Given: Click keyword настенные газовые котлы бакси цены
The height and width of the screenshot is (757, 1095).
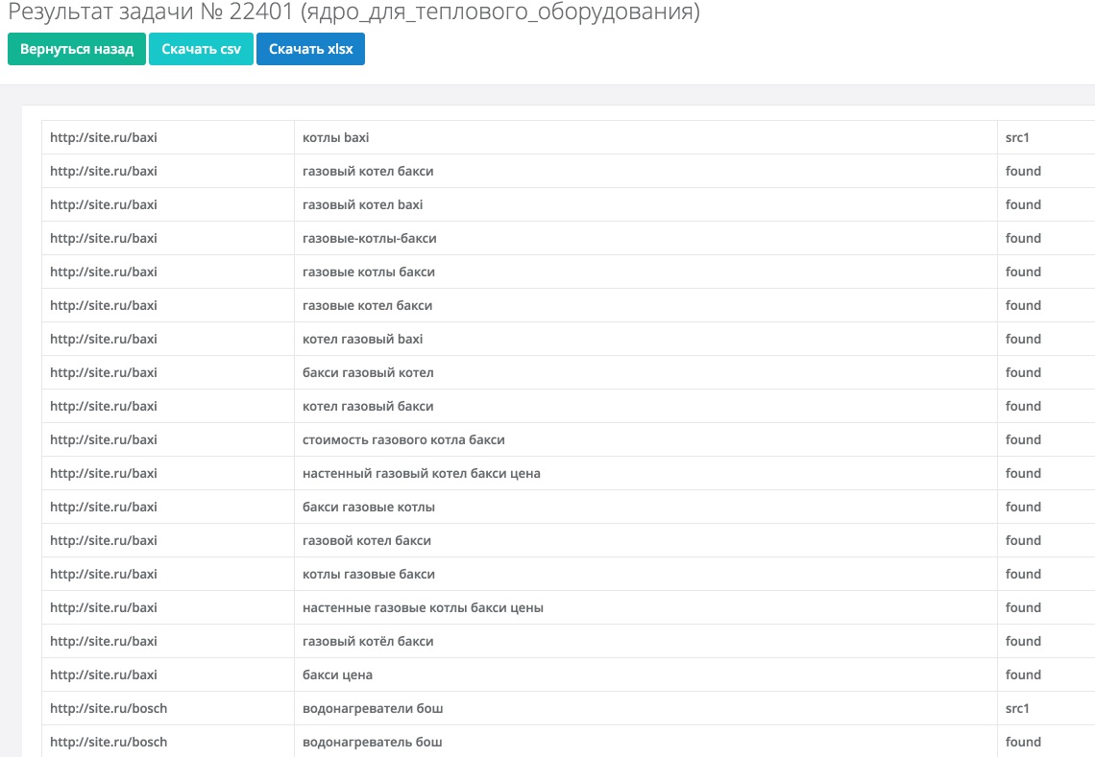Looking at the screenshot, I should tap(423, 607).
